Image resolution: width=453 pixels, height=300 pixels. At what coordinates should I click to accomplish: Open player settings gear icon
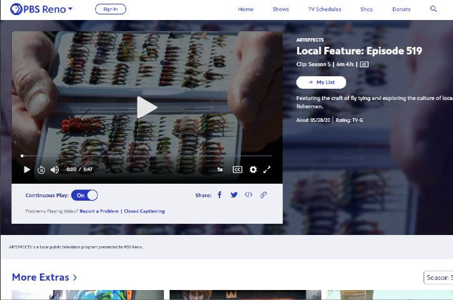coord(253,169)
